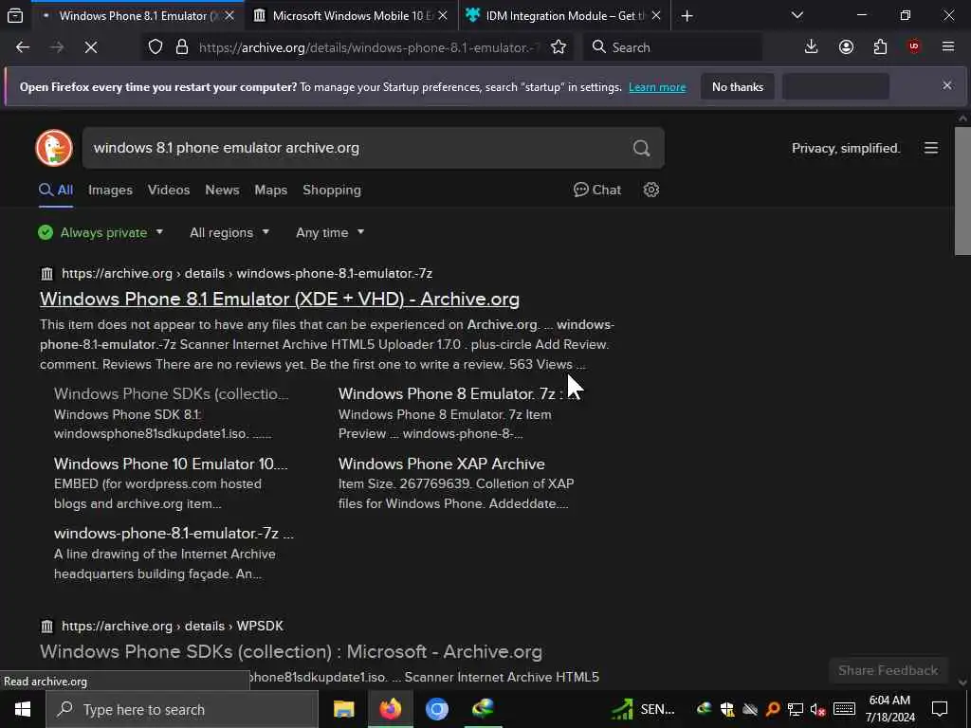
Task: Open Windows Phone SDKs (collection) : Microsoft result
Action: pos(291,652)
